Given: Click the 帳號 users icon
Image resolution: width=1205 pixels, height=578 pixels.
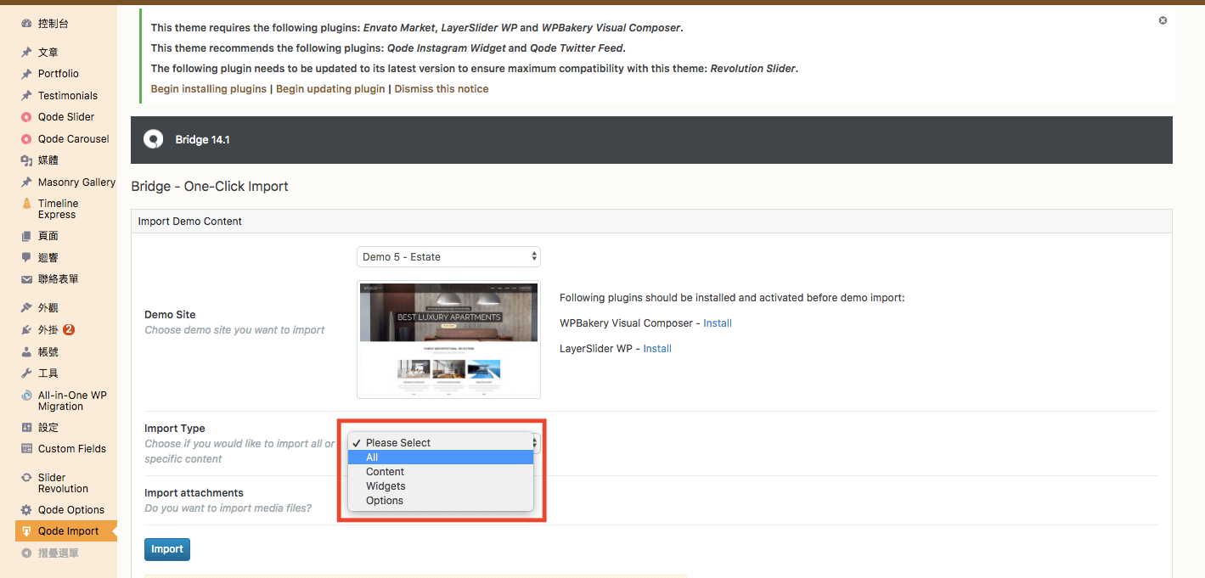Looking at the screenshot, I should 26,352.
